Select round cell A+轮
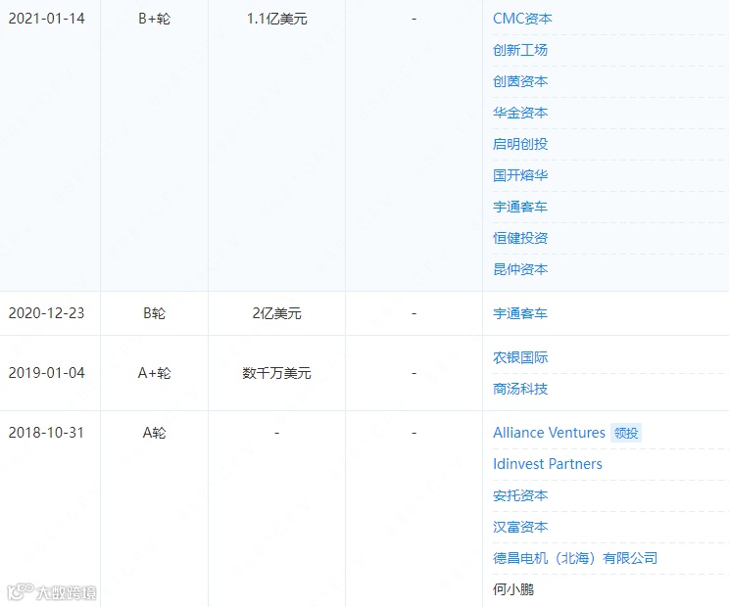 [155, 373]
